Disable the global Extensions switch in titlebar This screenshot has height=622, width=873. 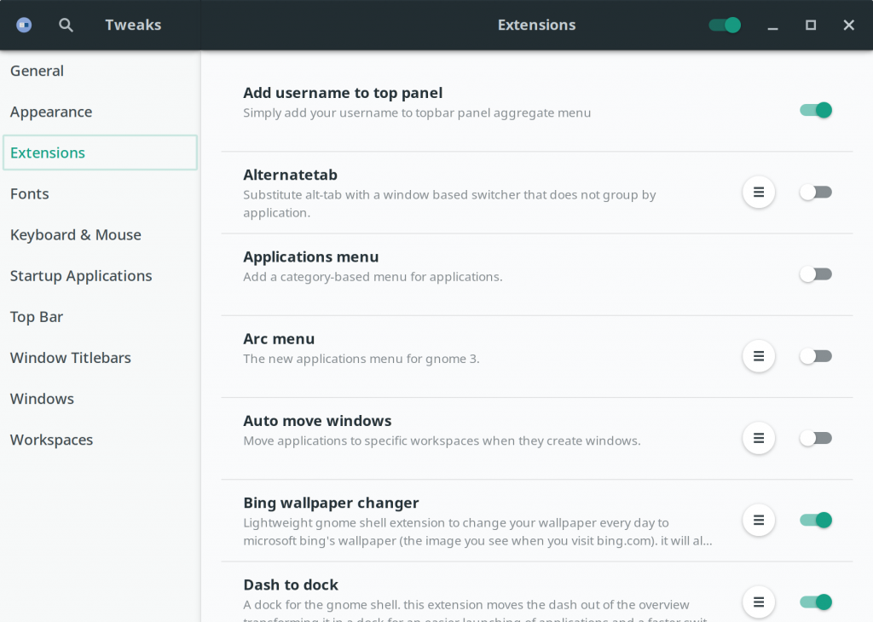tap(725, 25)
